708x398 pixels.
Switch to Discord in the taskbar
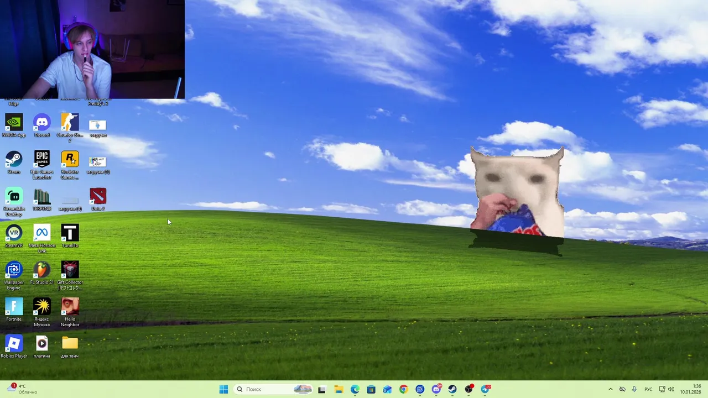click(x=436, y=389)
